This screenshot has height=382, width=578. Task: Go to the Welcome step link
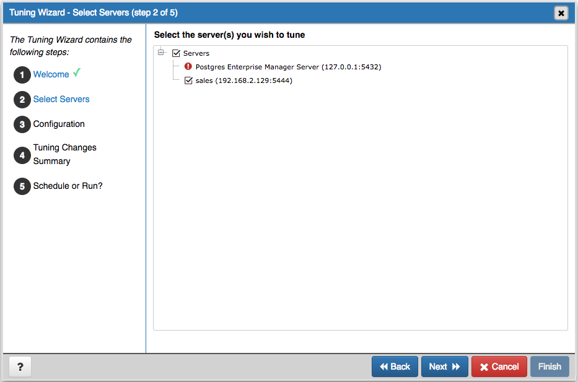point(51,74)
